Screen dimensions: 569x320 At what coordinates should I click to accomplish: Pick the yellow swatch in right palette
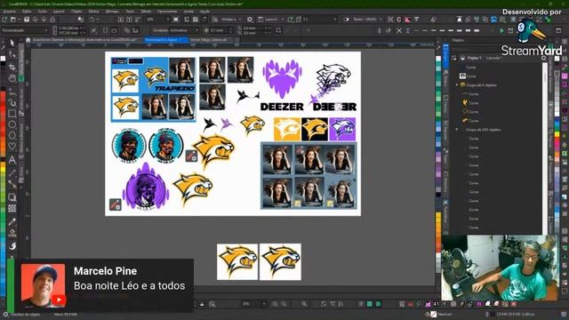(x=557, y=135)
